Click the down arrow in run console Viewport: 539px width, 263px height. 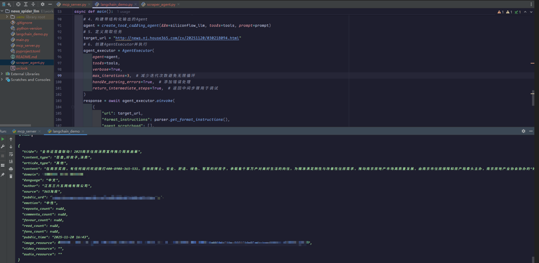click(x=11, y=146)
